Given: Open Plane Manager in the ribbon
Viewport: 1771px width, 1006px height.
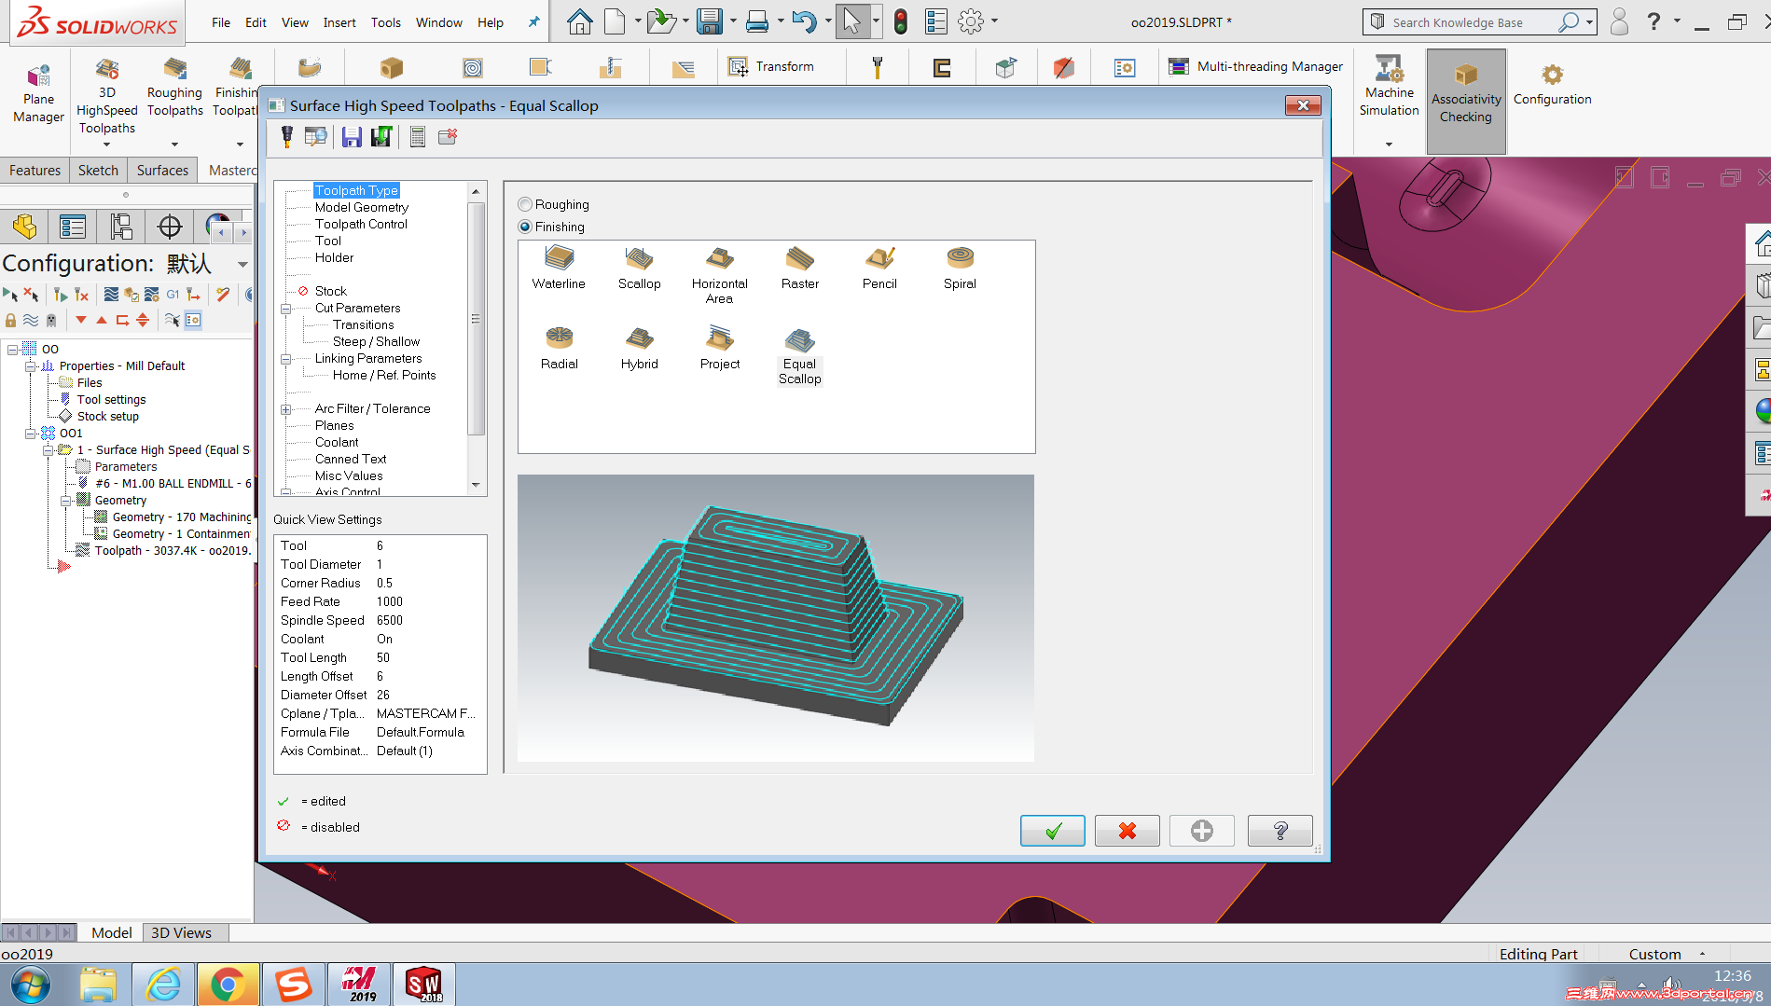Looking at the screenshot, I should pyautogui.click(x=38, y=93).
